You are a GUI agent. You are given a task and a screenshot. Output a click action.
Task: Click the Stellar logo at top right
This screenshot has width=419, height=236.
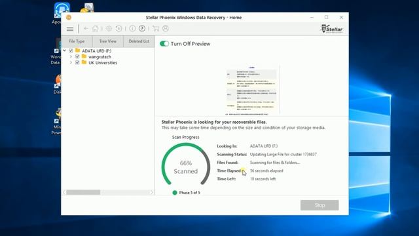pos(332,29)
